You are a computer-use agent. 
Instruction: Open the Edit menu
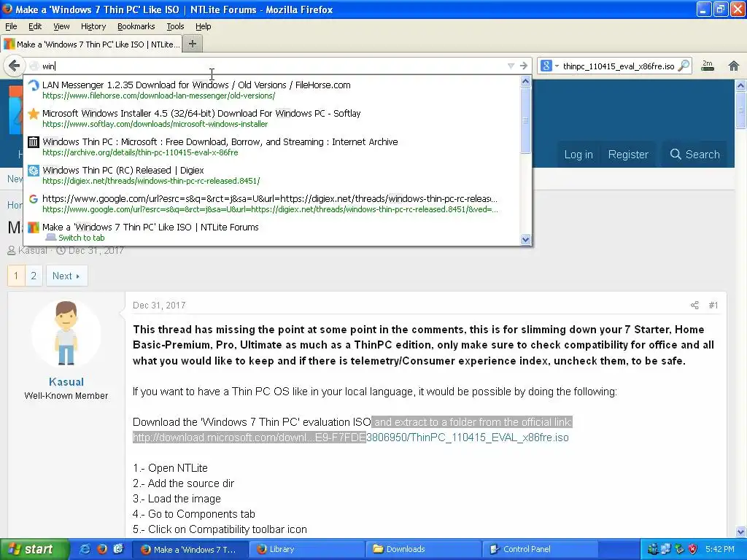click(35, 26)
